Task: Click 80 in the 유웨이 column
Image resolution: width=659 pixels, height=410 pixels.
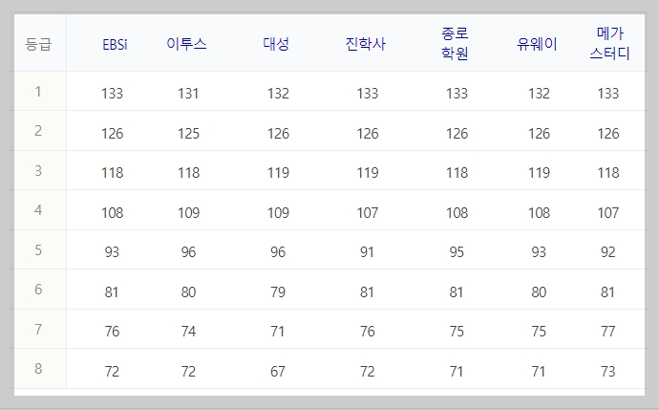Action: point(539,291)
